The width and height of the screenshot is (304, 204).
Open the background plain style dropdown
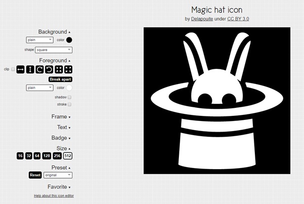click(40, 40)
